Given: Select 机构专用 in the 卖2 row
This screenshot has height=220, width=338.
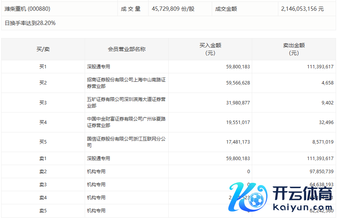Looking at the screenshot, I should pos(96,172).
